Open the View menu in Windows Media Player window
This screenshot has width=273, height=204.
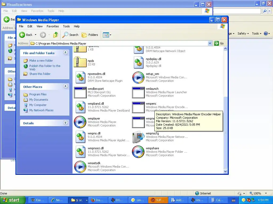(39, 26)
